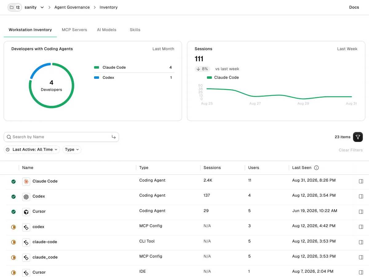Image resolution: width=369 pixels, height=277 pixels.
Task: Select the Workstation Inventory tab
Action: [30, 30]
